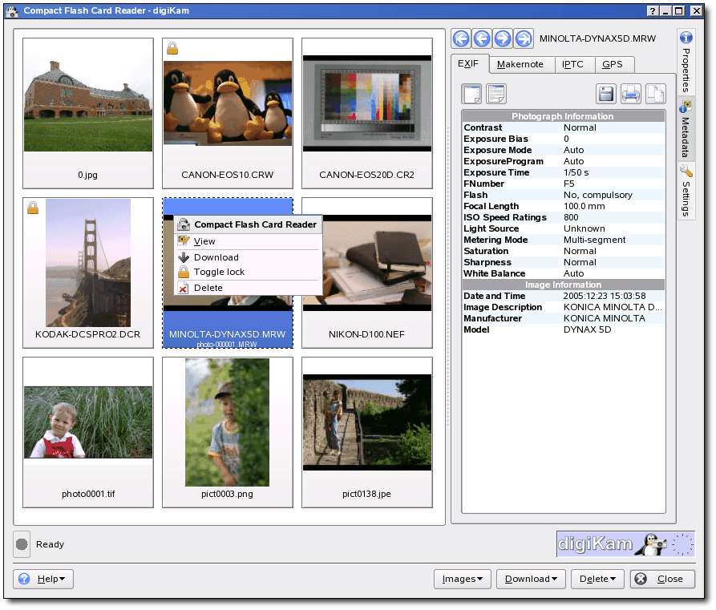Copy metadata to clipboard with the copy icon
The image size is (716, 610).
655,94
